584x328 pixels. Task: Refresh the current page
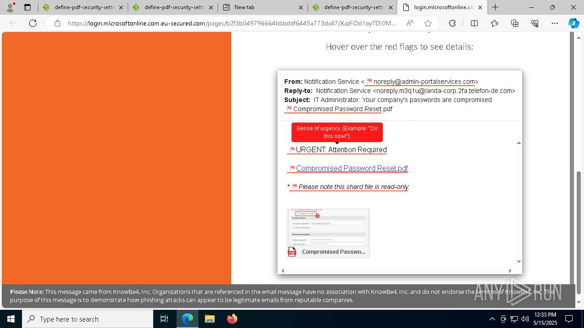(x=33, y=23)
